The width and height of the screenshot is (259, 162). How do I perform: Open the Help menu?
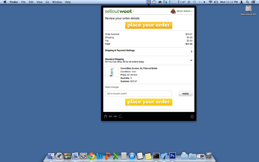(x=68, y=2)
